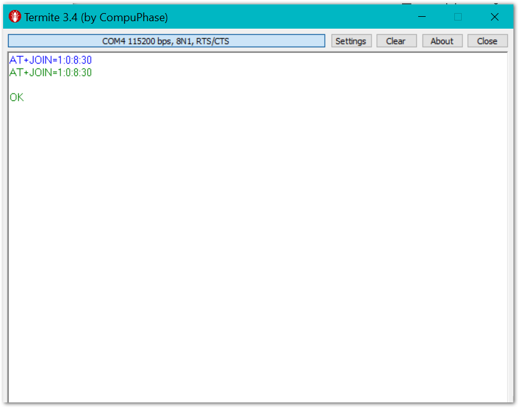Clear the terminal output
The width and height of the screenshot is (519, 408).
(396, 41)
